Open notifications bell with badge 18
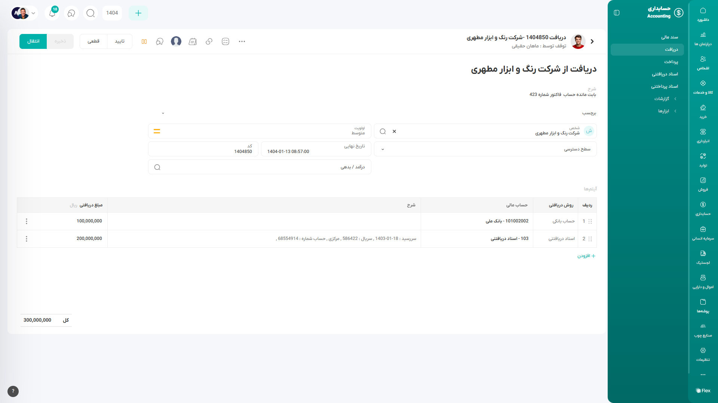This screenshot has height=403, width=718. 52,13
